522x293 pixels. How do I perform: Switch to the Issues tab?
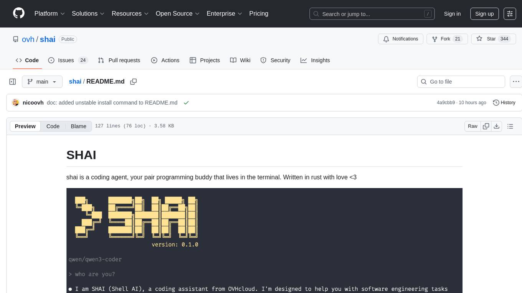[x=68, y=60]
